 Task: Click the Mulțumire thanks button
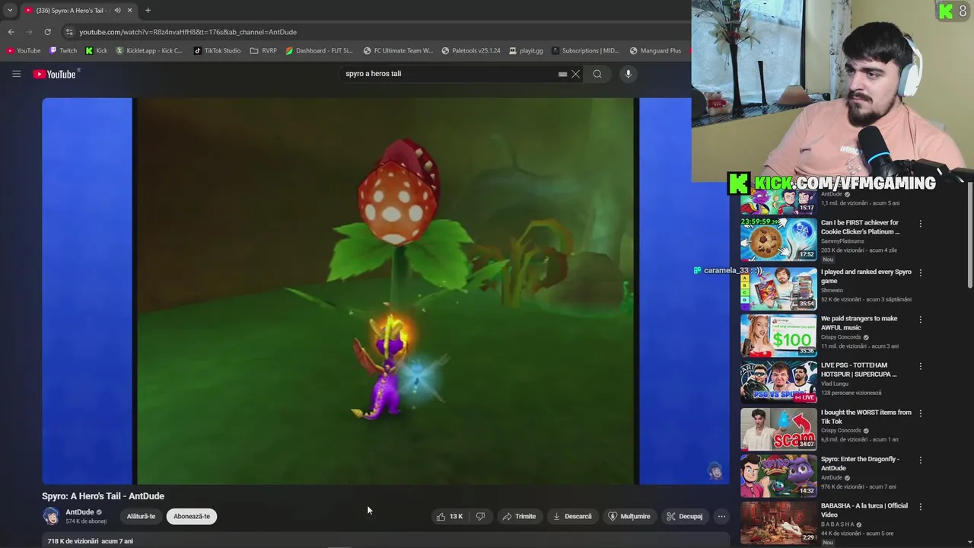pyautogui.click(x=629, y=516)
